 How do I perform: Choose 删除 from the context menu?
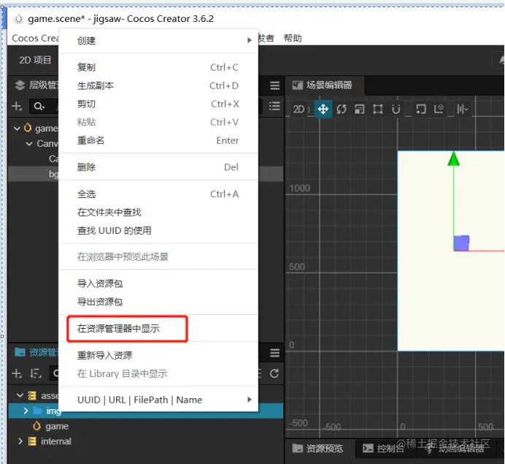click(159, 167)
